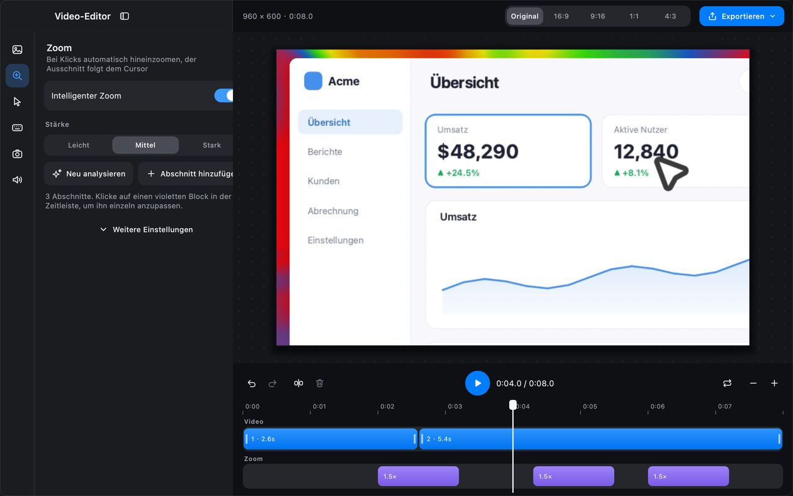Play the video preview
793x496 pixels.
click(478, 383)
